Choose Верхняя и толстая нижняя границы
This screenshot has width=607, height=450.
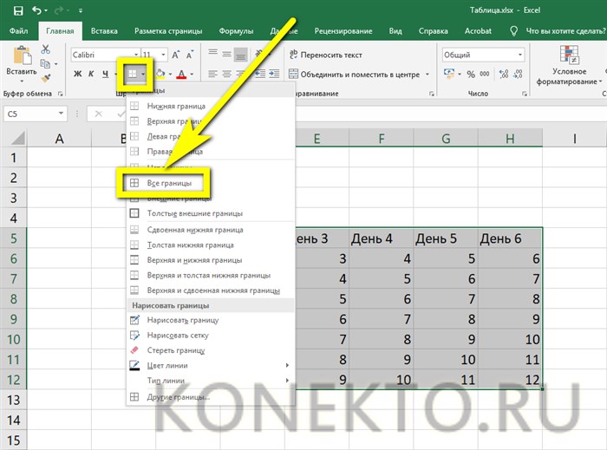pos(211,275)
